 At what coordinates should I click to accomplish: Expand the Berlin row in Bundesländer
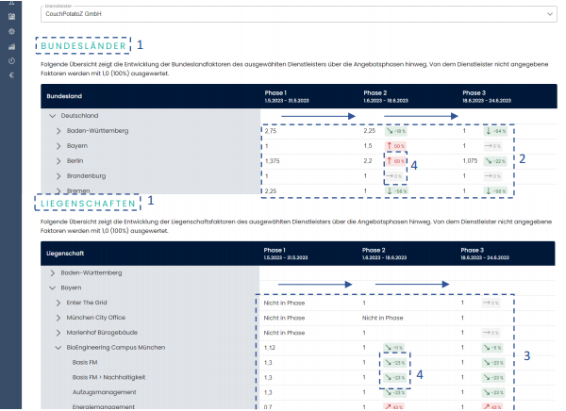[58, 161]
